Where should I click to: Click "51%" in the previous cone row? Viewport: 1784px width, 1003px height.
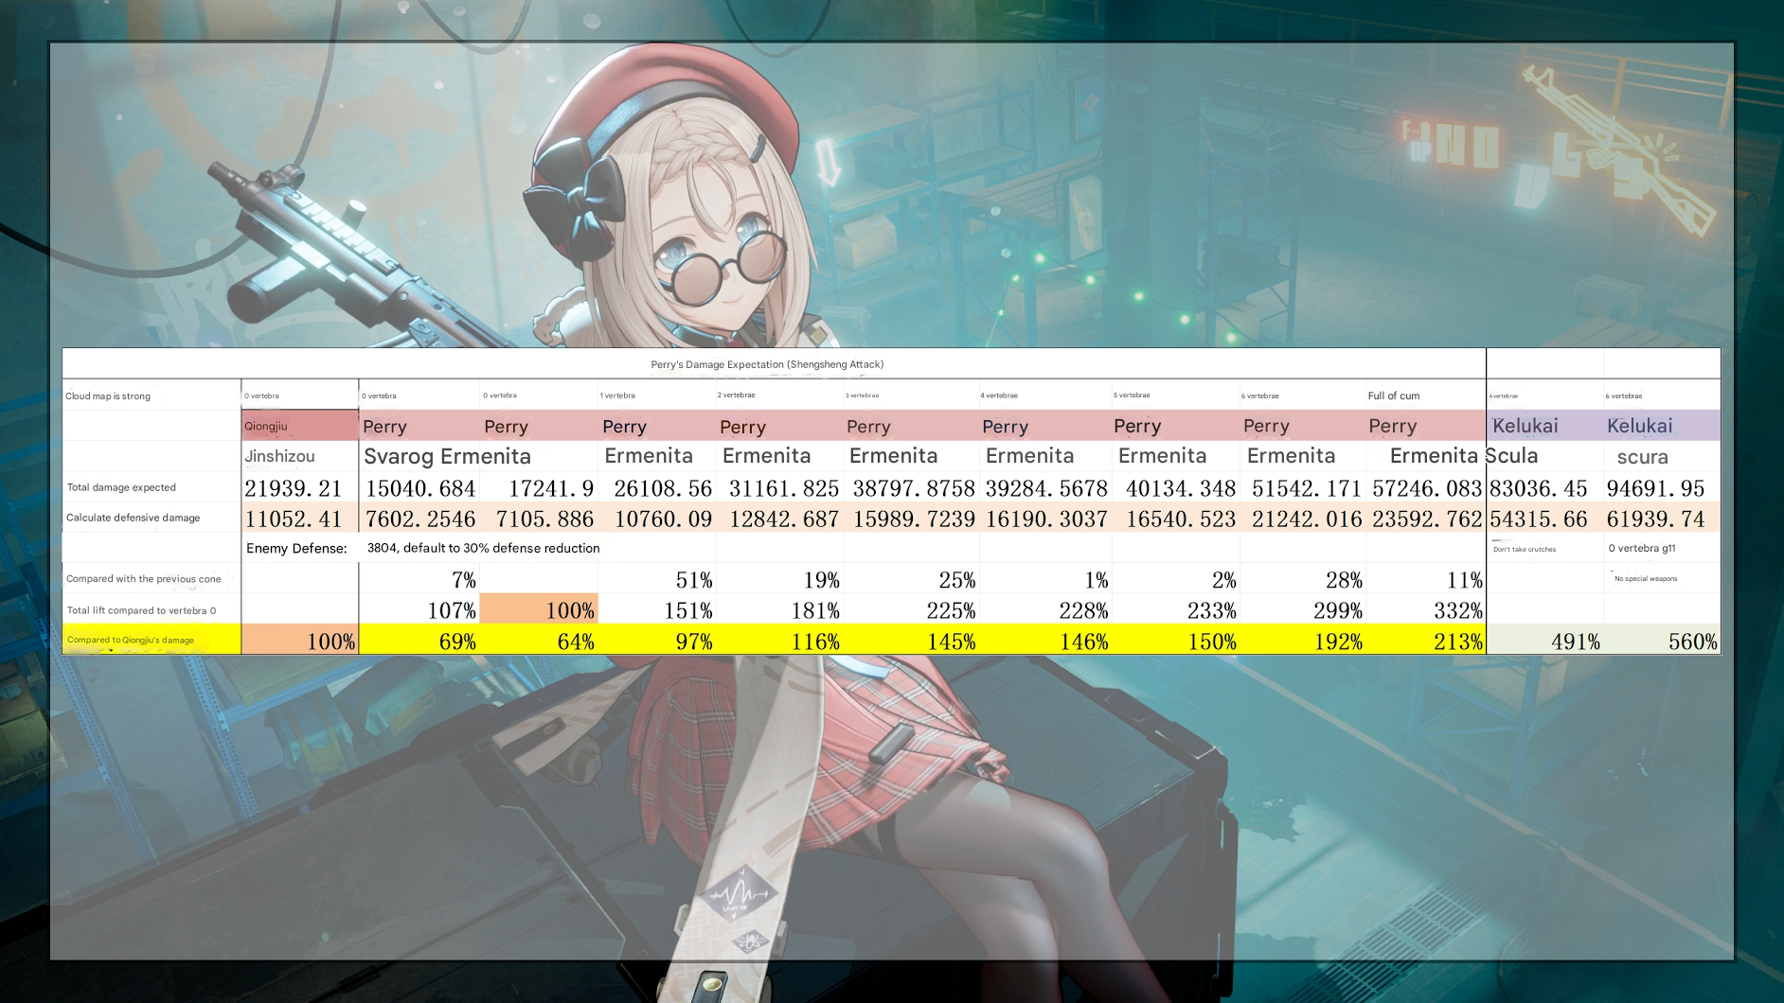(694, 580)
